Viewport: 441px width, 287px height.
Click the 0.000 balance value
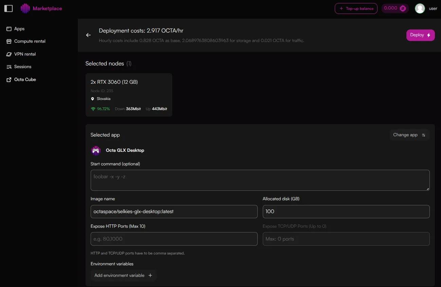[x=390, y=8]
